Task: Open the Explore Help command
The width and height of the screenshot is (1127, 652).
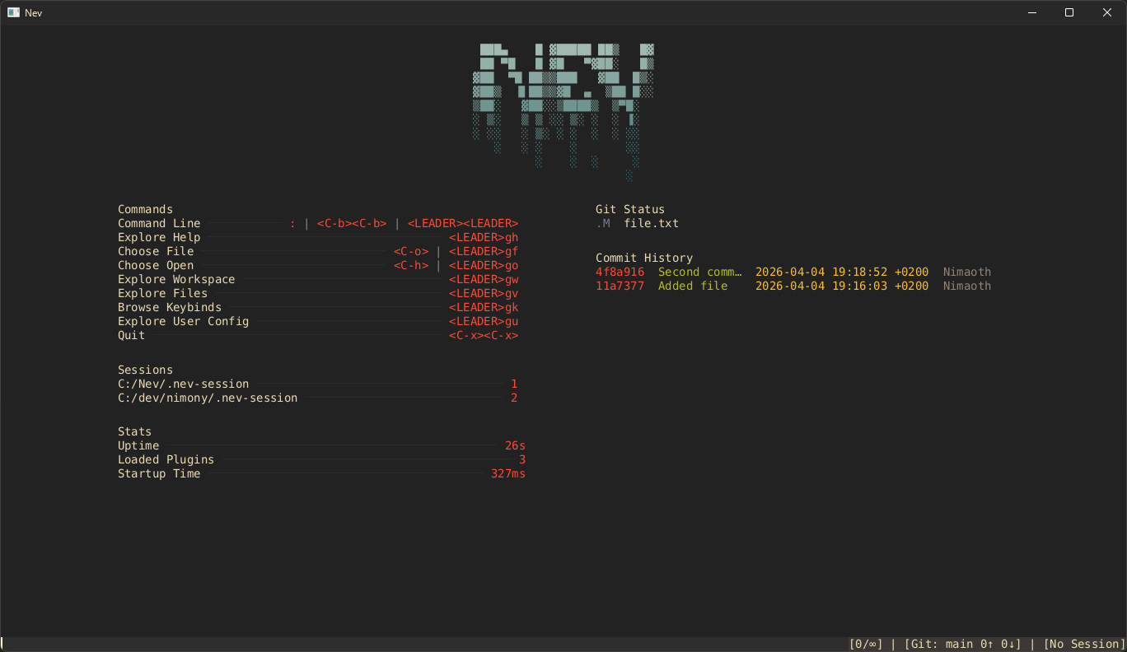Action: click(318, 237)
